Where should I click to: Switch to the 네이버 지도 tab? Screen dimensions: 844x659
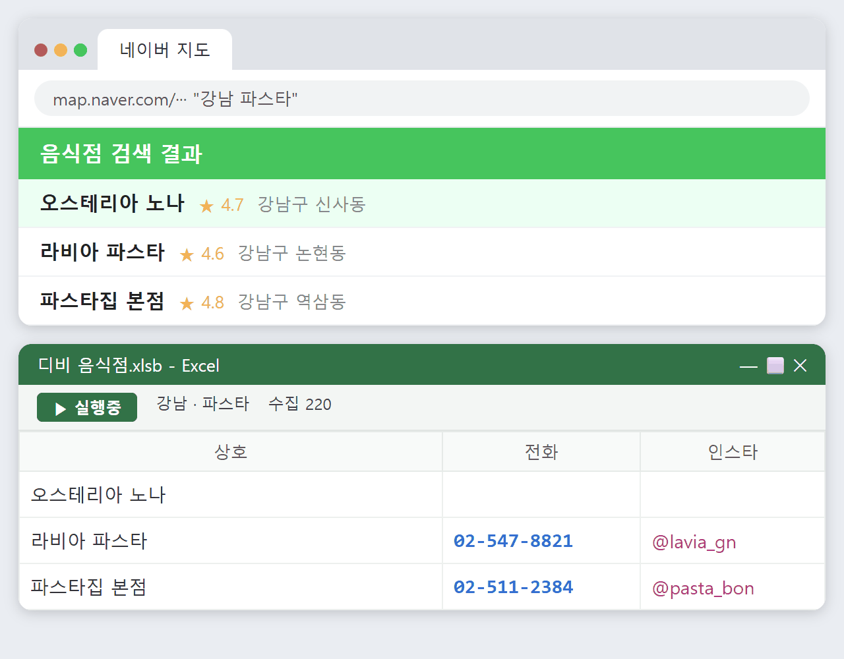(x=165, y=49)
